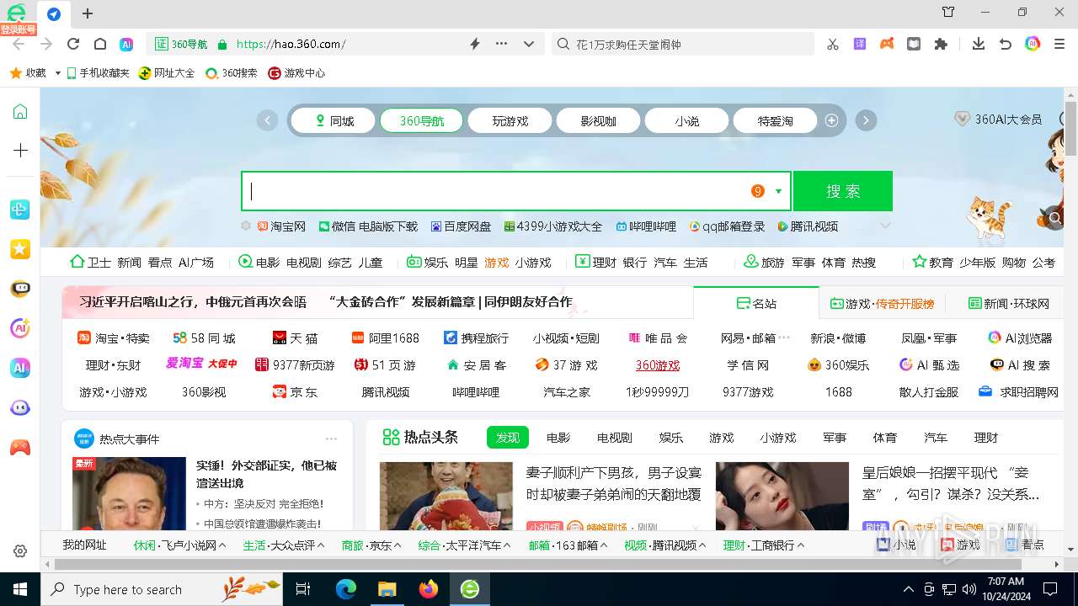
Task: Click sidebar green home icon
Action: coord(20,112)
